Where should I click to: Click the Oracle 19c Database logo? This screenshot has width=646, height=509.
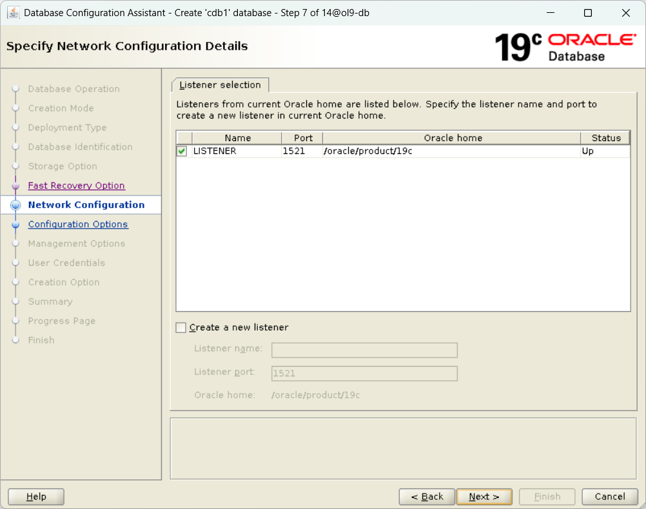[565, 48]
